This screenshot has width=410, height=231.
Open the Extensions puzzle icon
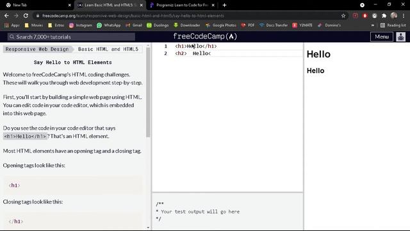tap(384, 15)
